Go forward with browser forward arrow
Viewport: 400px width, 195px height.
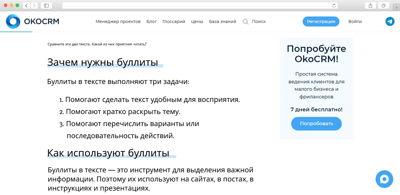pyautogui.click(x=34, y=6)
